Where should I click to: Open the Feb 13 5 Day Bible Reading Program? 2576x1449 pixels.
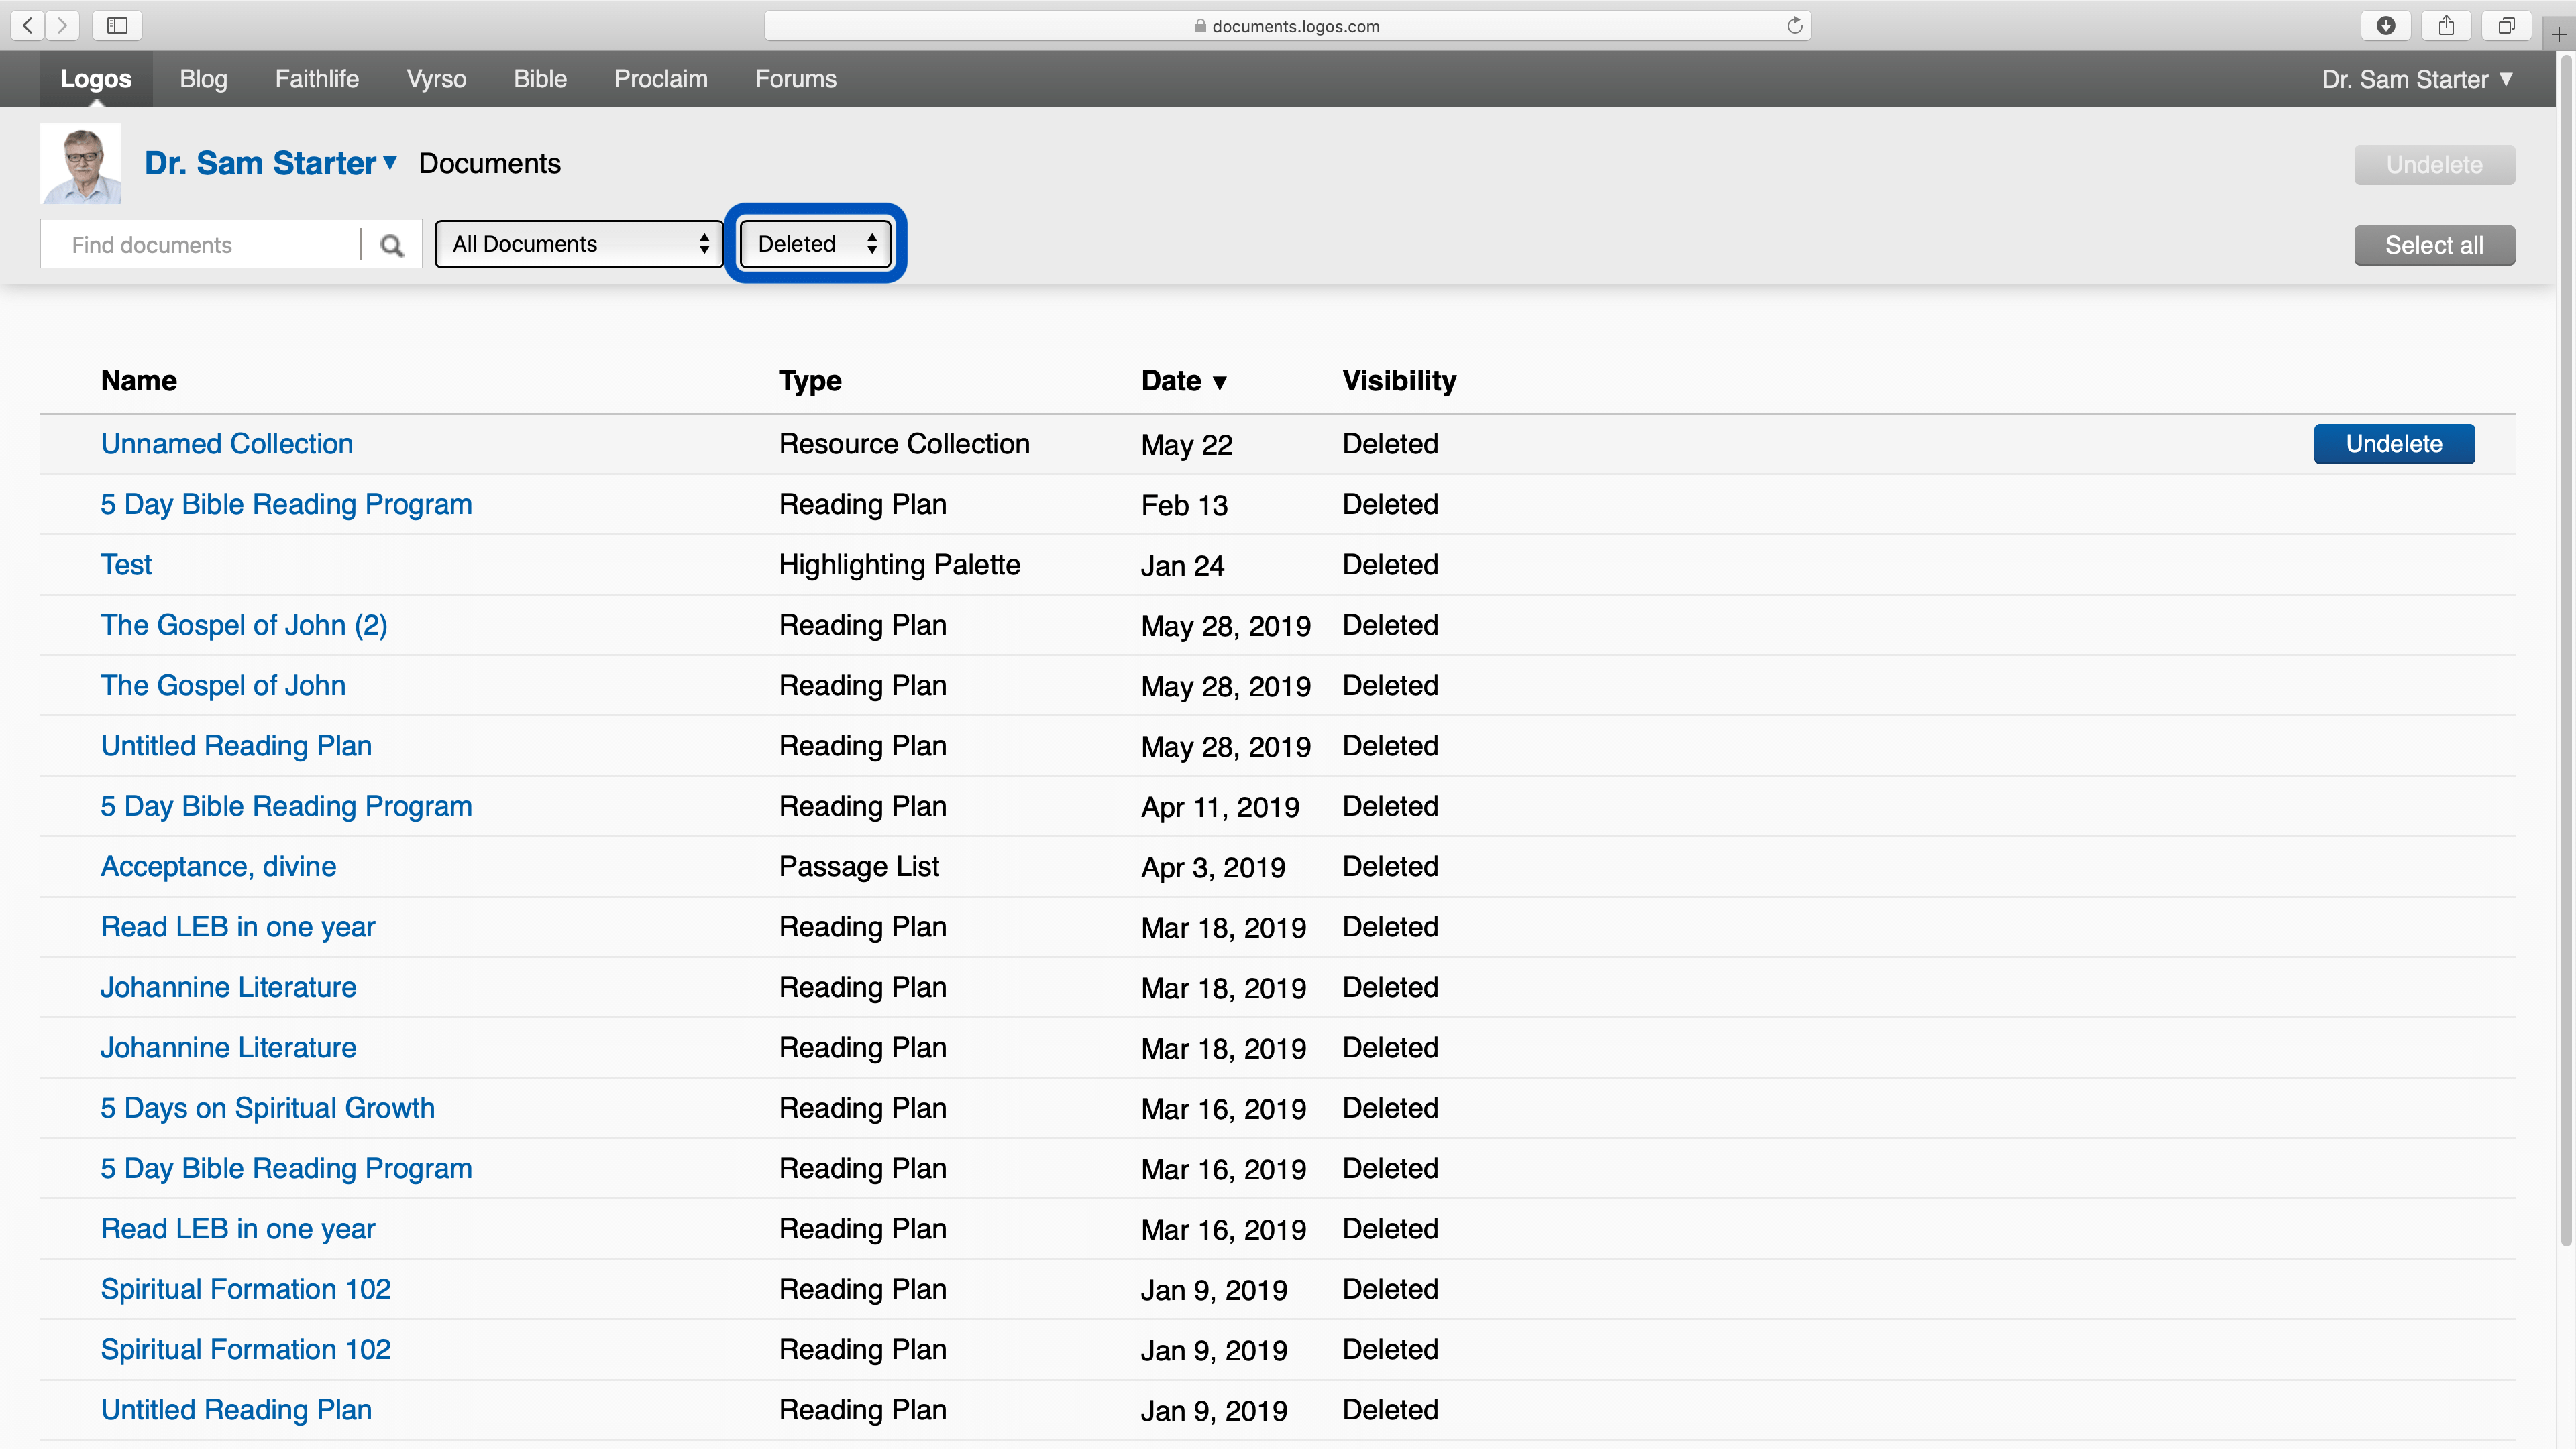286,504
